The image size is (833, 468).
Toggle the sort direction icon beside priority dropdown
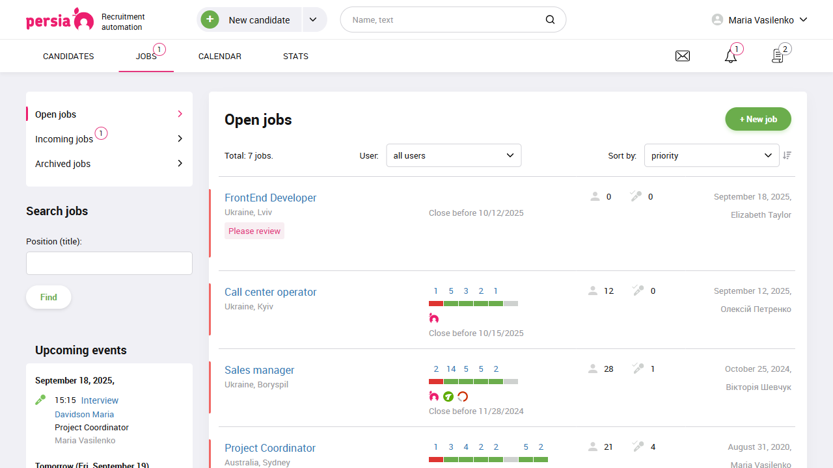point(787,155)
